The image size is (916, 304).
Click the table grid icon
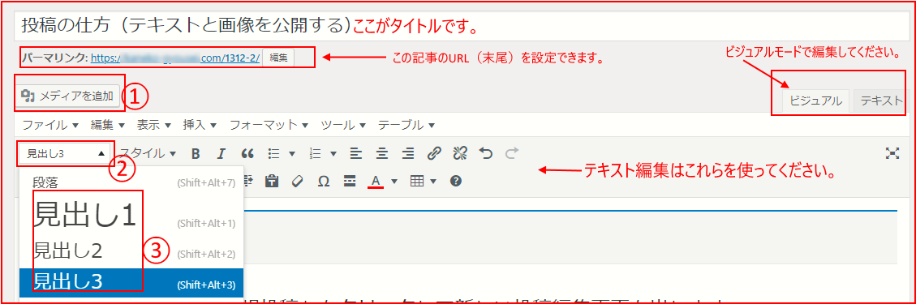pos(416,182)
